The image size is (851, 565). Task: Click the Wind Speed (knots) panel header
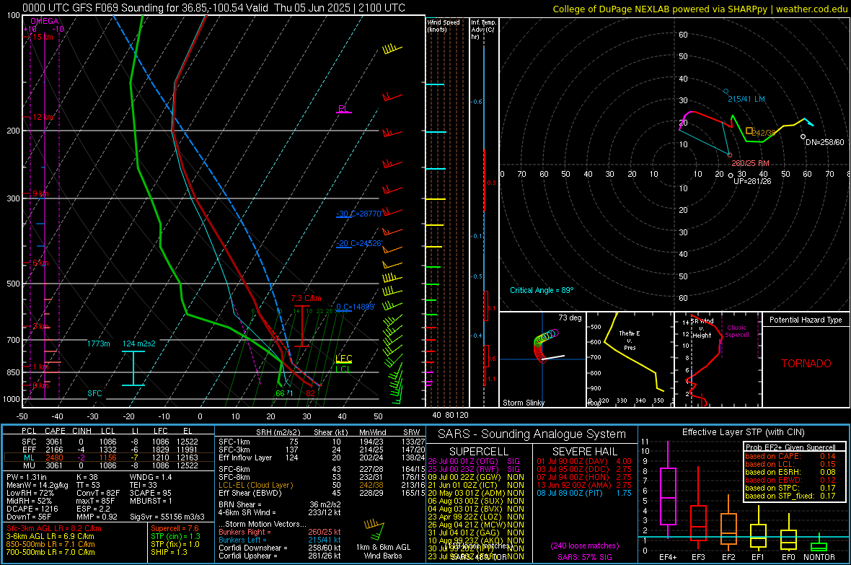click(443, 25)
